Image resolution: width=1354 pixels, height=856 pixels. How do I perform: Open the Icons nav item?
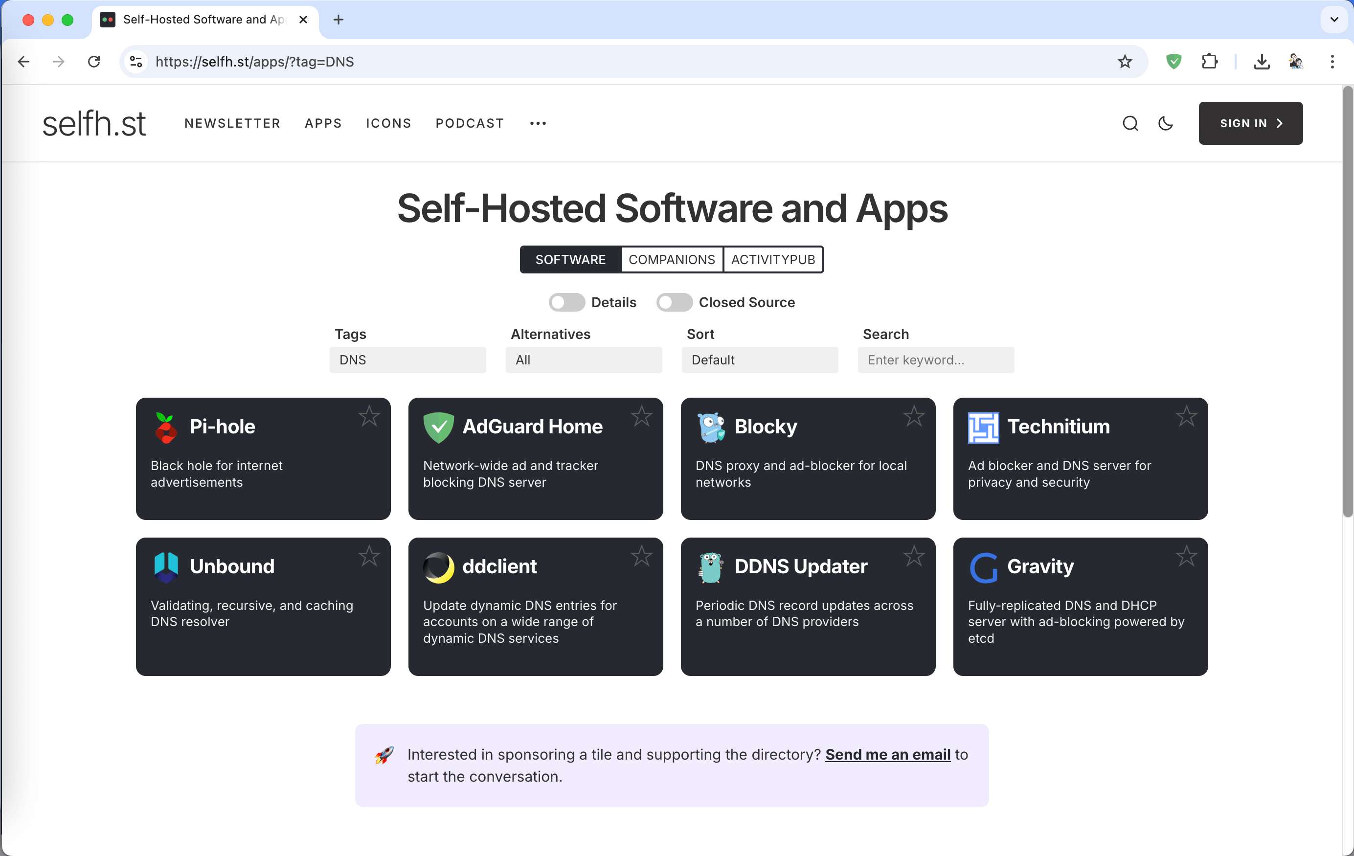(x=388, y=123)
